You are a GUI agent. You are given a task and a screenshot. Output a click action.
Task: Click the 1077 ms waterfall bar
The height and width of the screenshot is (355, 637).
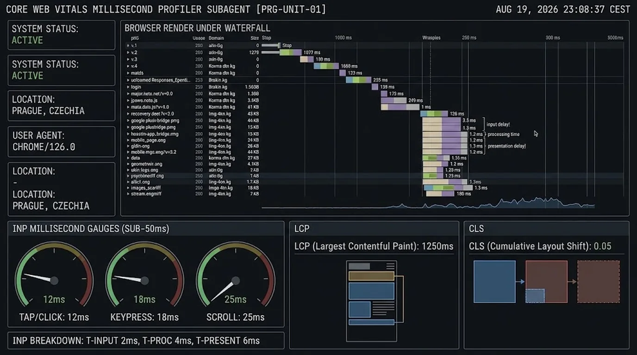click(291, 53)
